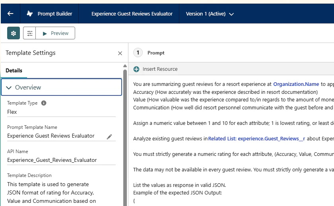
Task: Click the Preview button
Action: click(55, 33)
